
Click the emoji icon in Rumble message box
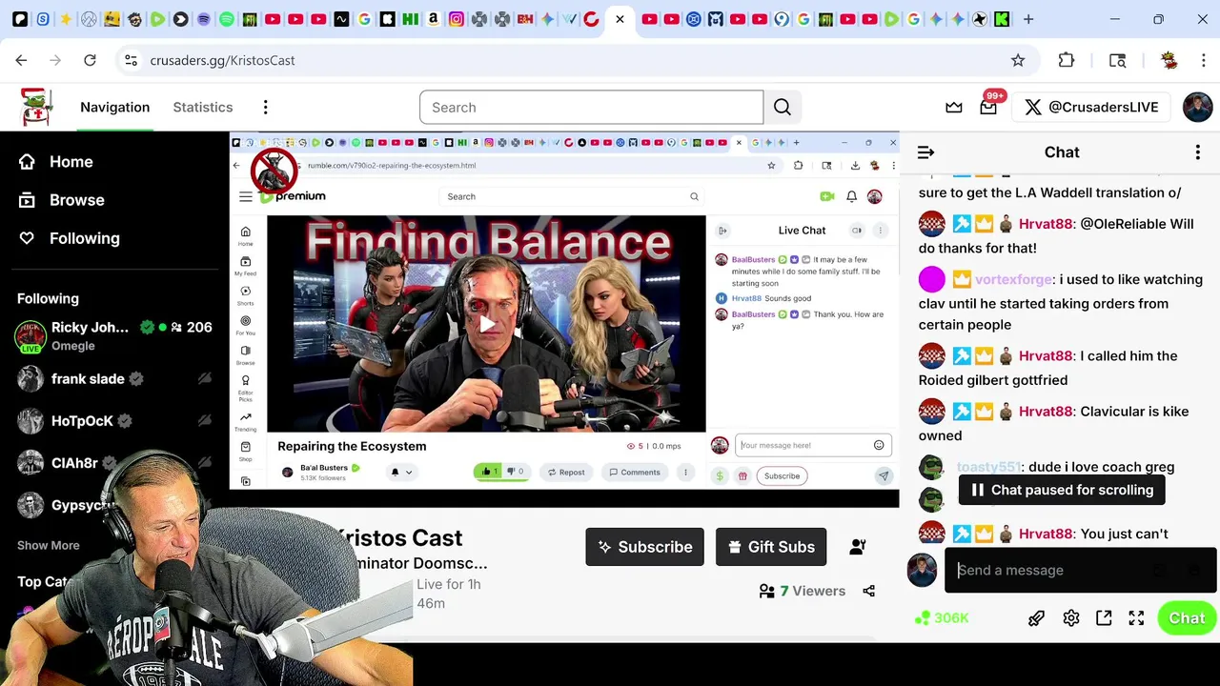point(879,445)
